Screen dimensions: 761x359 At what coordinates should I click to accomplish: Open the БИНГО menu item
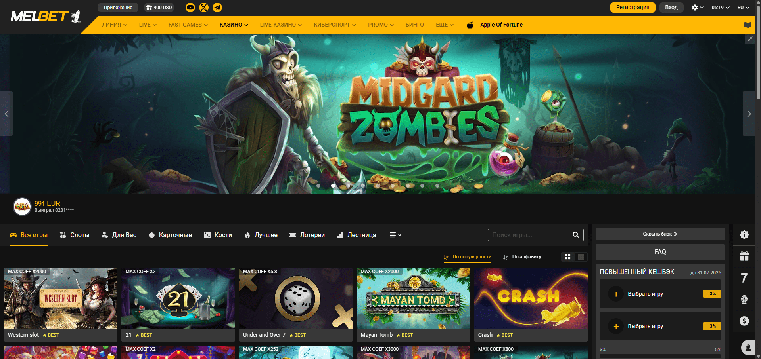tap(415, 25)
